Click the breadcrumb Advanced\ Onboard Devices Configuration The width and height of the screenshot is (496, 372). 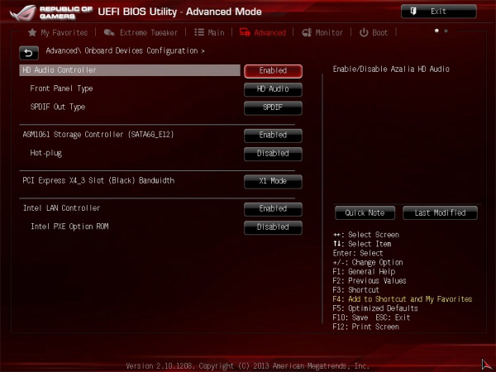125,50
